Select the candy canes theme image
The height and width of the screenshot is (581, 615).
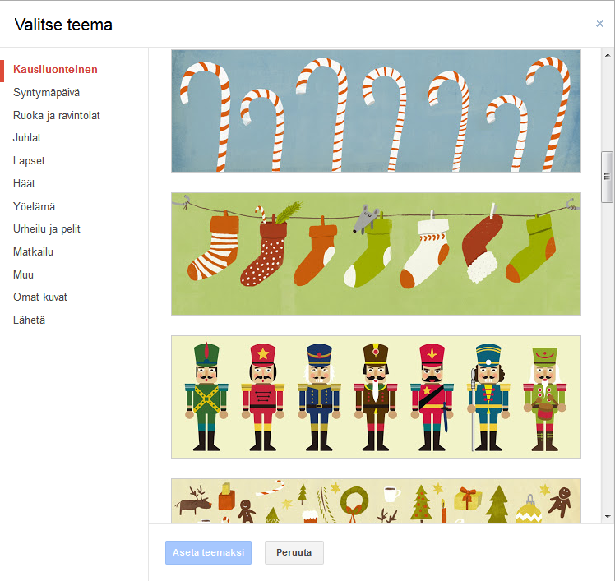(376, 111)
